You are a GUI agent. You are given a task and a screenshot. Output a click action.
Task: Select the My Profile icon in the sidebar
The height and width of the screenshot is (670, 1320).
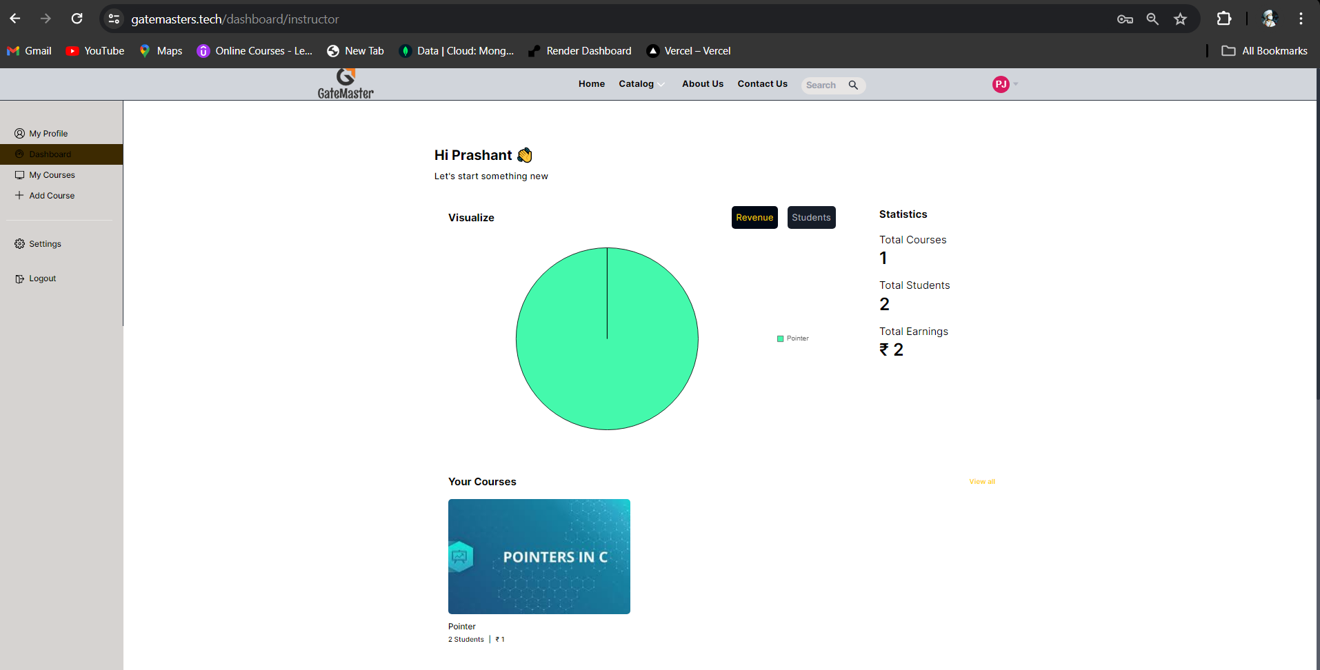pyautogui.click(x=20, y=133)
